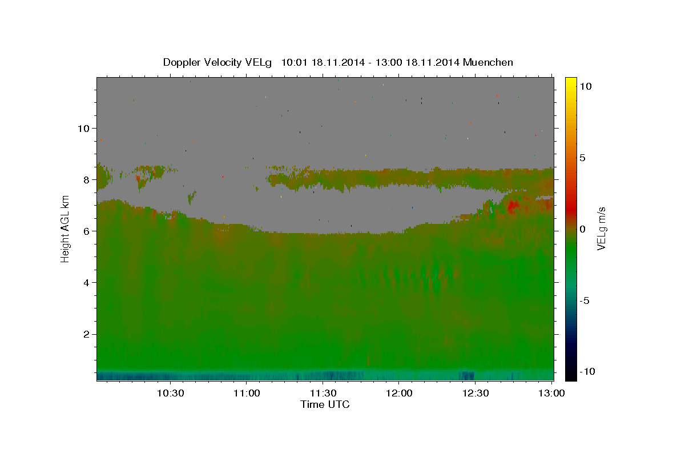Click the yellow top of the colorbar
This screenshot has height=457, width=685.
[570, 83]
